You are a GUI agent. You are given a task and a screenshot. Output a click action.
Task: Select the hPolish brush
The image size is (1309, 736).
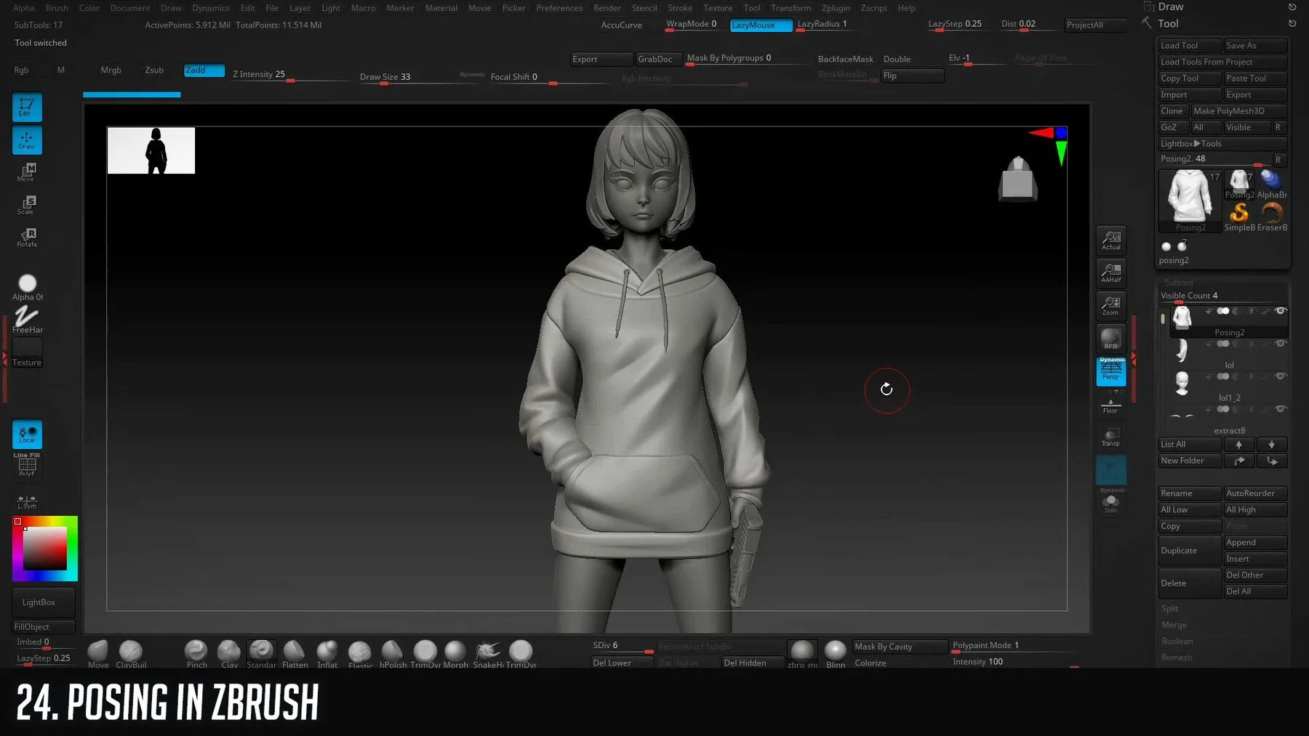tap(393, 654)
